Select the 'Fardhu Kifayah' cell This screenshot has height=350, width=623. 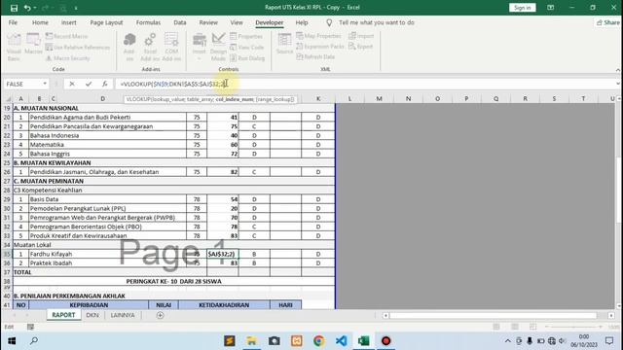[107, 254]
